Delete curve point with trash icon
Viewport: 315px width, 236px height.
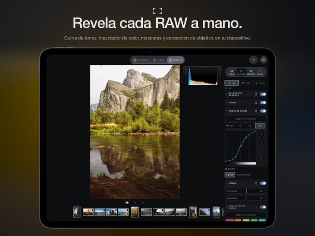click(x=261, y=158)
